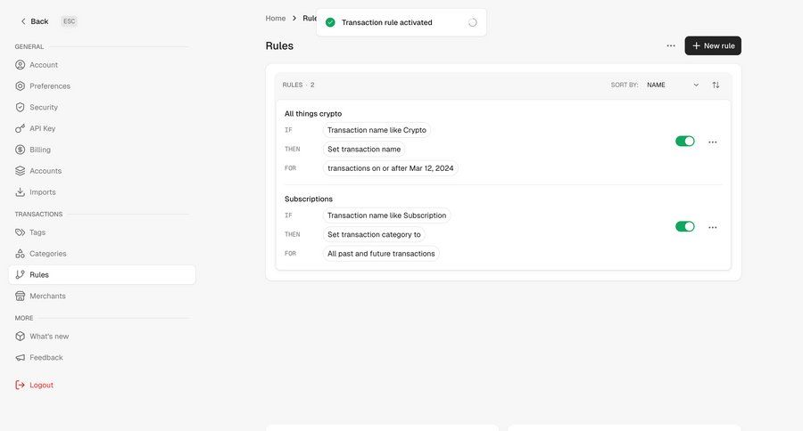The height and width of the screenshot is (431, 803).
Task: Click the Set transaction category to chip
Action: 374,235
